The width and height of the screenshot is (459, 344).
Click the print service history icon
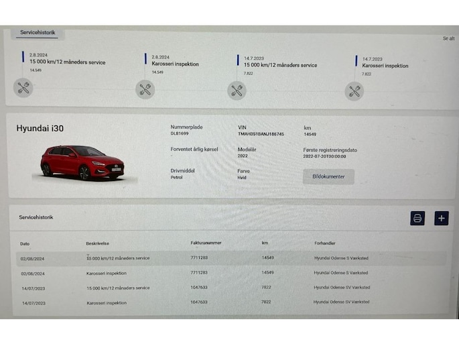point(417,218)
